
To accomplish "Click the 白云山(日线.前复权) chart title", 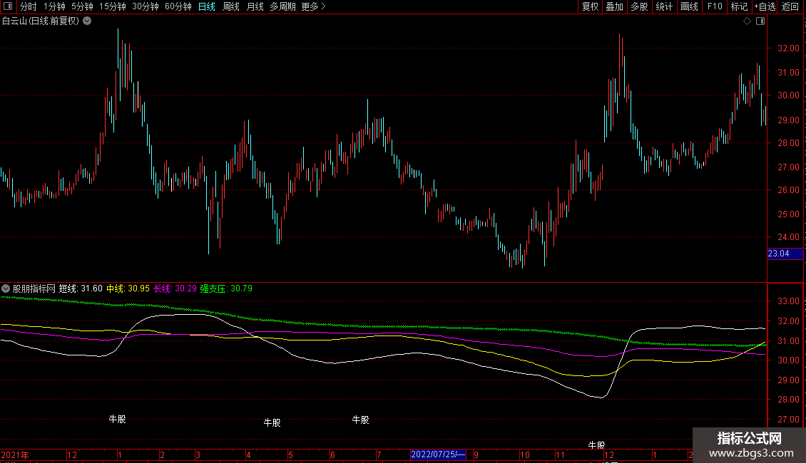I will (x=41, y=21).
